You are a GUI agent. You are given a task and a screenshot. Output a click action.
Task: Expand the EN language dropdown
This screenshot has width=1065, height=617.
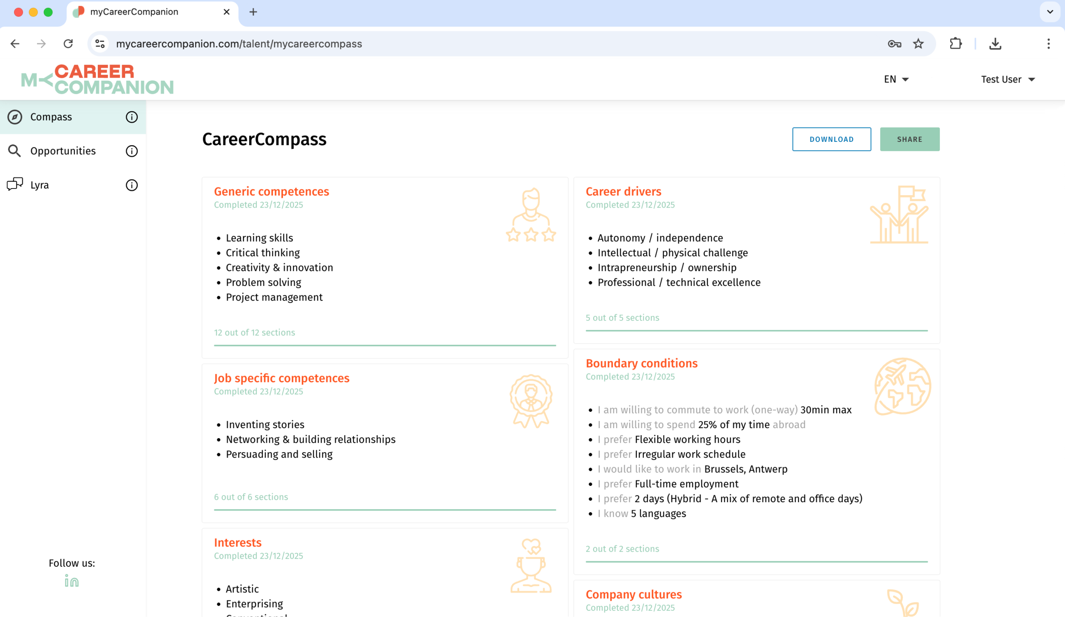click(x=896, y=79)
